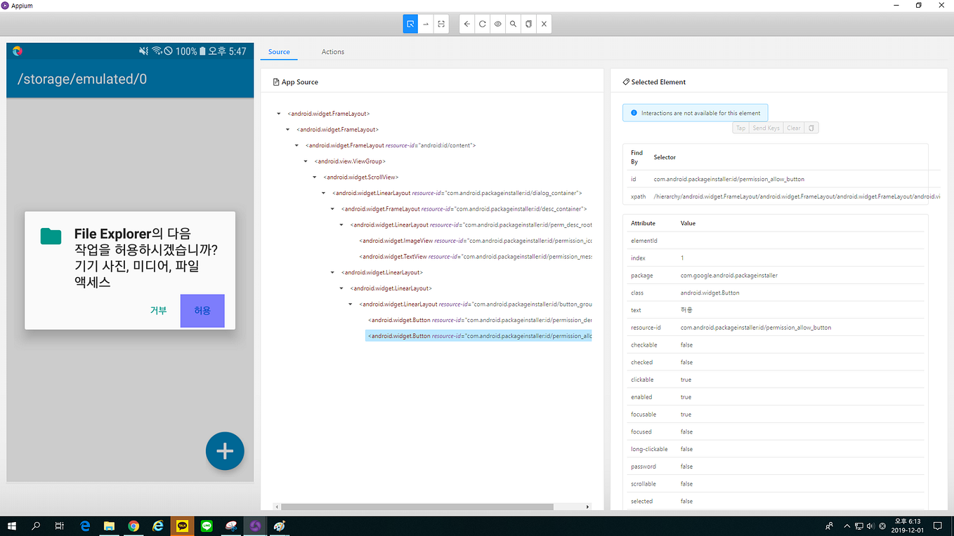
Task: Open the element search icon
Action: (x=513, y=23)
